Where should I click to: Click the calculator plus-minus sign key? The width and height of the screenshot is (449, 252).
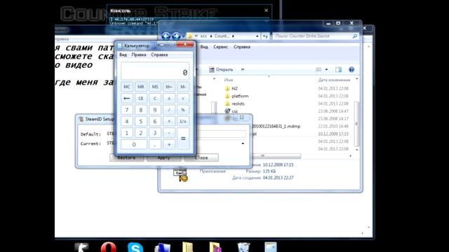(x=169, y=98)
